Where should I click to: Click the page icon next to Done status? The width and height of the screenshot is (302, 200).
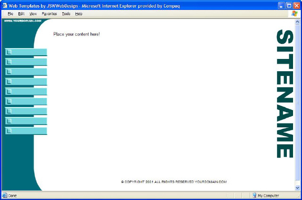5,195
